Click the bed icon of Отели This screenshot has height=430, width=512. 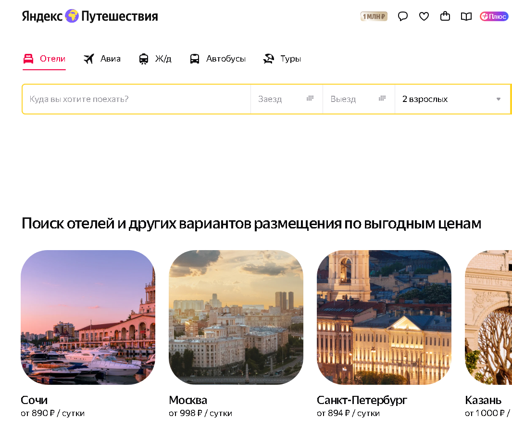coord(28,59)
